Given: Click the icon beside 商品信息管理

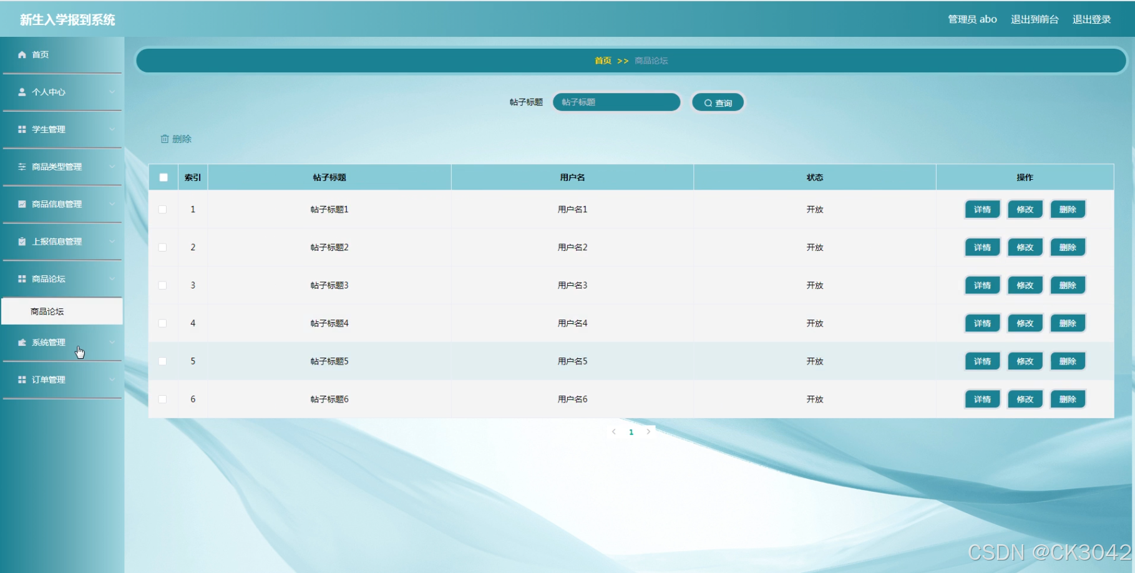Looking at the screenshot, I should pos(22,204).
